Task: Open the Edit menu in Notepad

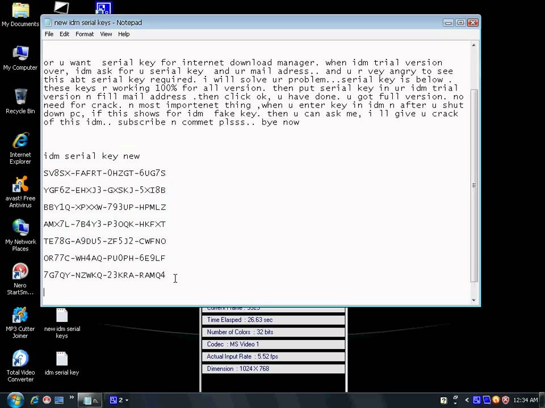Action: point(64,34)
